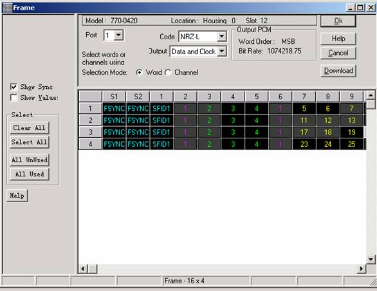Viewport: 377px width, 291px height.
Task: Select column header S1
Action: [114, 97]
